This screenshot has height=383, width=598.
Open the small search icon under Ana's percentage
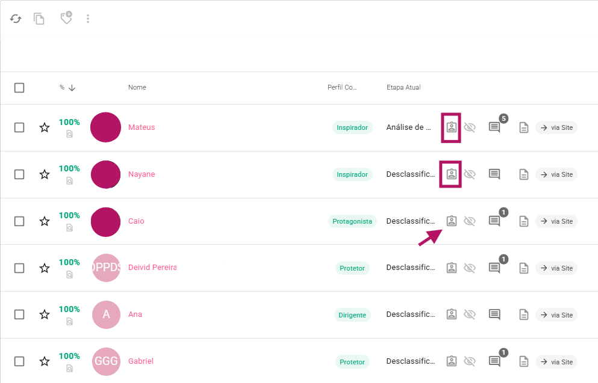click(x=69, y=322)
